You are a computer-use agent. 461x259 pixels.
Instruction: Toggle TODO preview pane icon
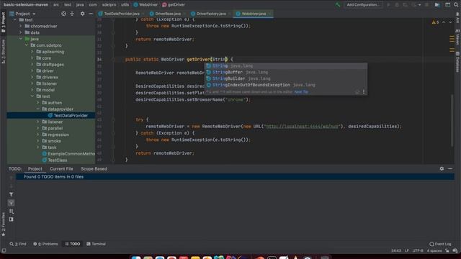pyautogui.click(x=12, y=219)
